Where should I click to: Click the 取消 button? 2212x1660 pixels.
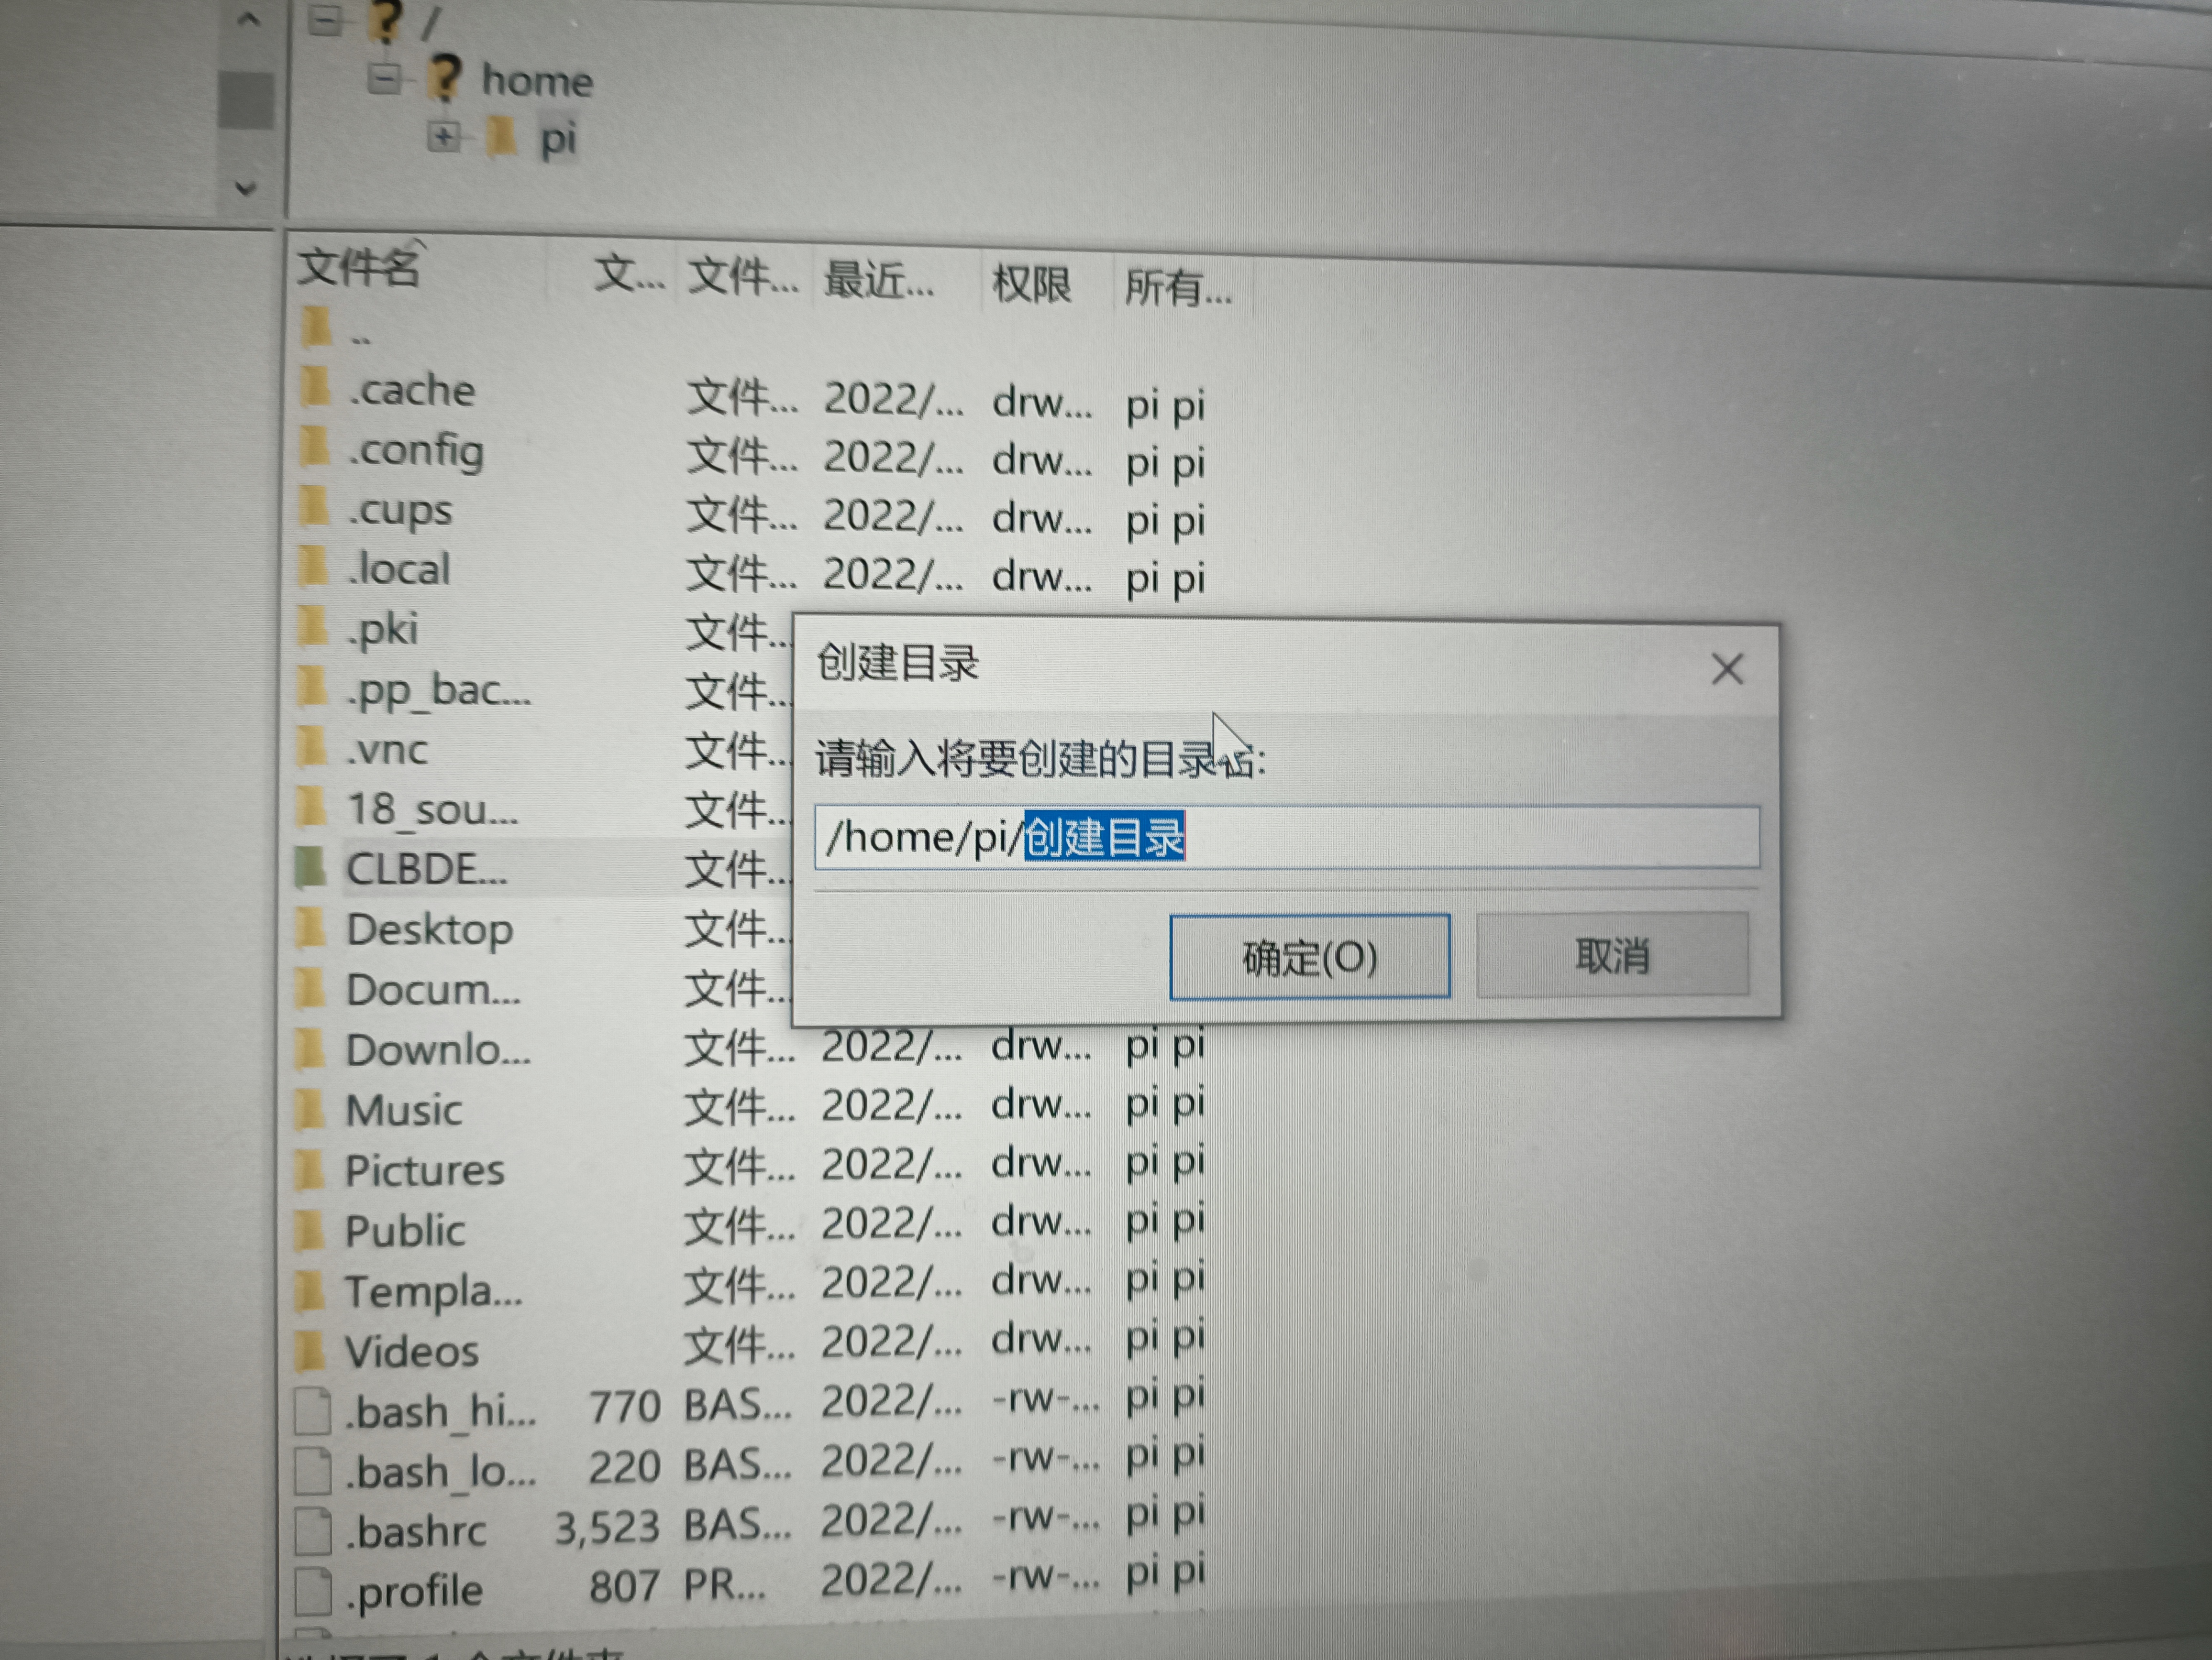coord(1612,955)
